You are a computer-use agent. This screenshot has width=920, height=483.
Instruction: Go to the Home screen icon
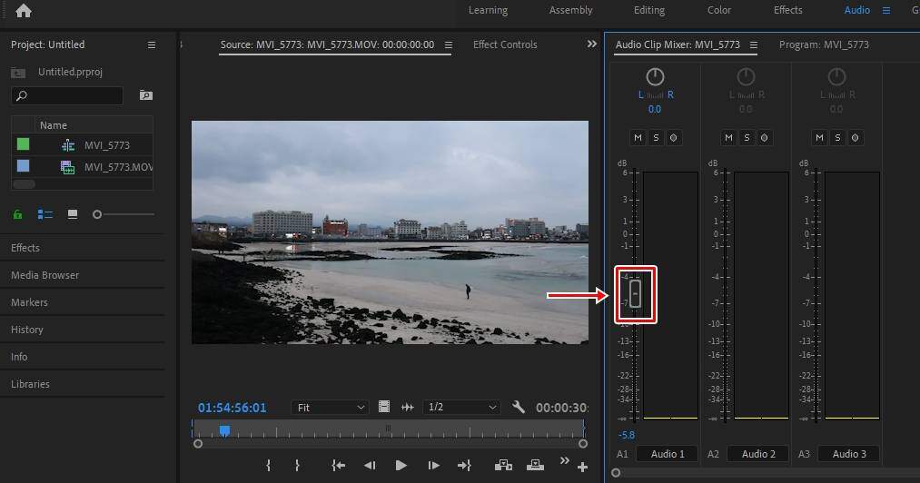pyautogui.click(x=24, y=11)
